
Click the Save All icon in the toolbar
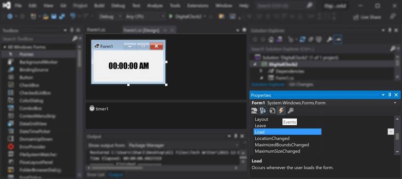pyautogui.click(x=62, y=16)
